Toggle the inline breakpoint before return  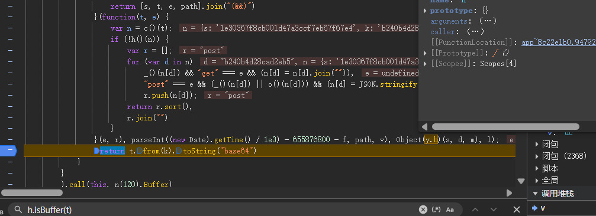tap(96, 151)
